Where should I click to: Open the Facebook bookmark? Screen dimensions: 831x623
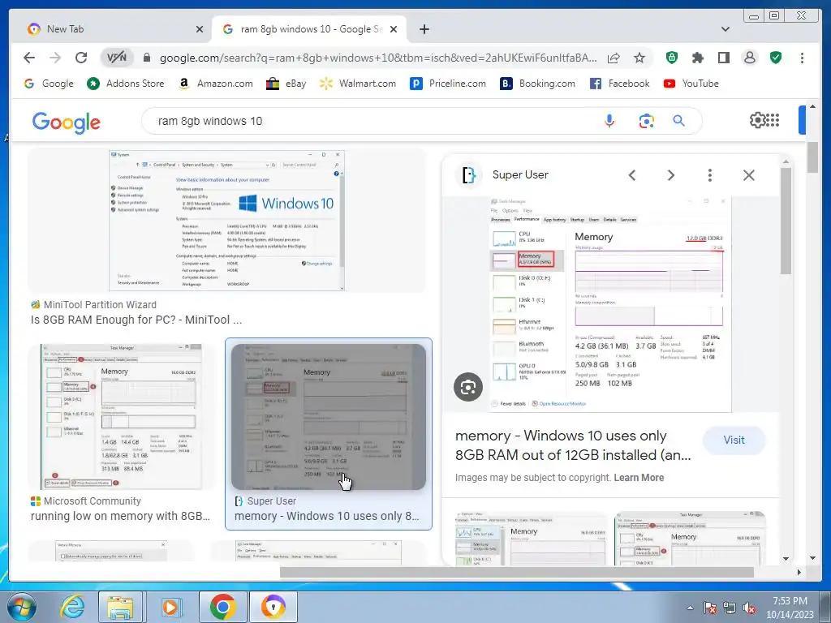pyautogui.click(x=619, y=84)
